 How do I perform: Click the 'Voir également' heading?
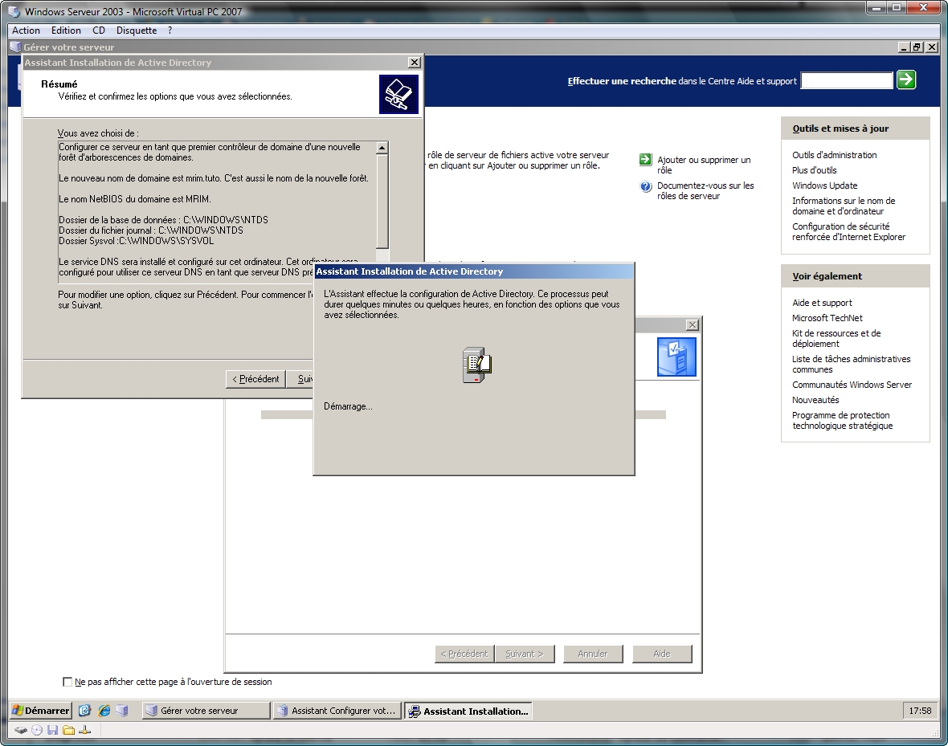coord(827,275)
